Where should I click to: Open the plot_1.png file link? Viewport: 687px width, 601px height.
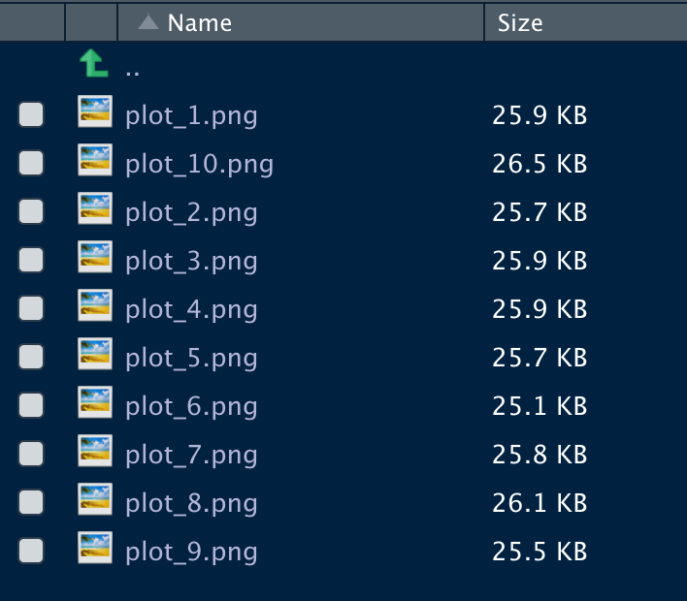pyautogui.click(x=191, y=116)
